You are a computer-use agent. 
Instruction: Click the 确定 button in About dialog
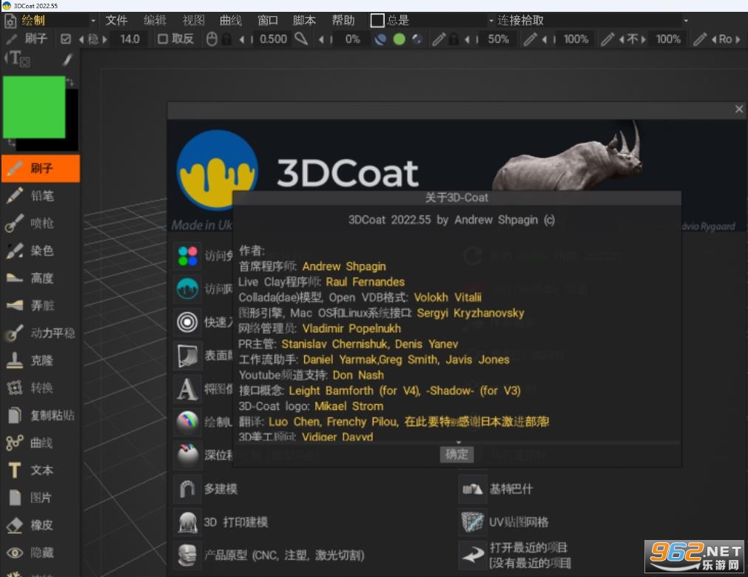tap(456, 454)
